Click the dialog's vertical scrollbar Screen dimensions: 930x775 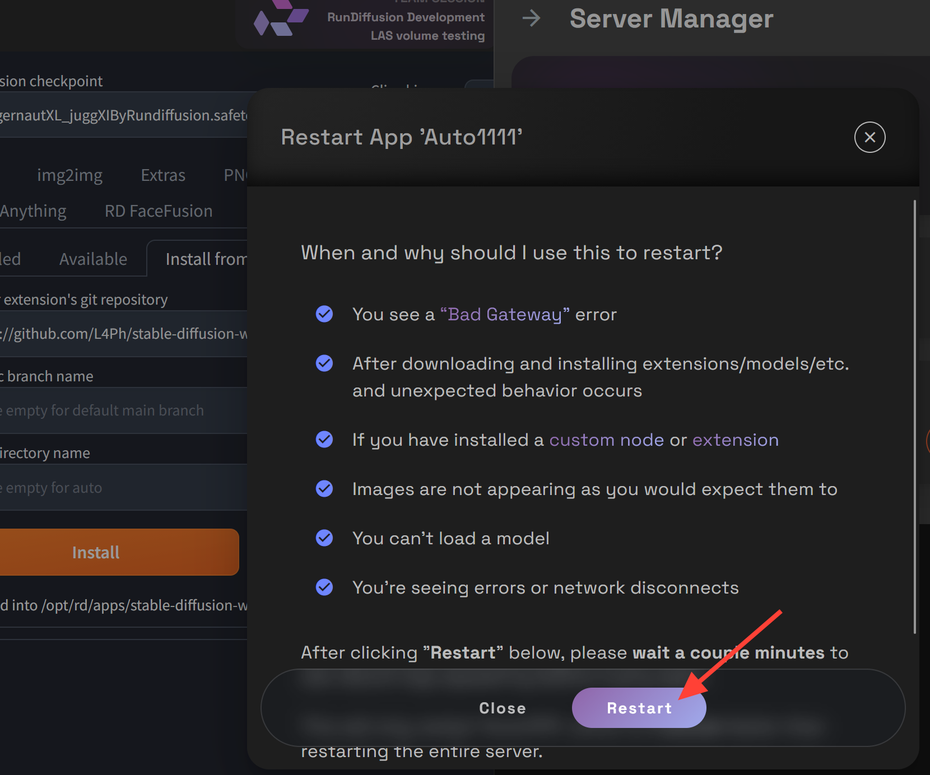point(914,417)
